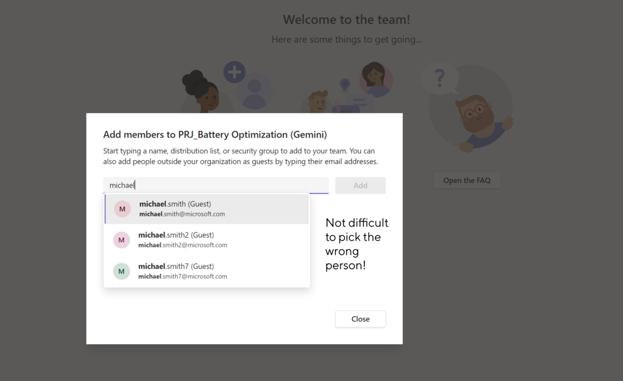Click inside the name search field
The image size is (623, 381).
(216, 185)
